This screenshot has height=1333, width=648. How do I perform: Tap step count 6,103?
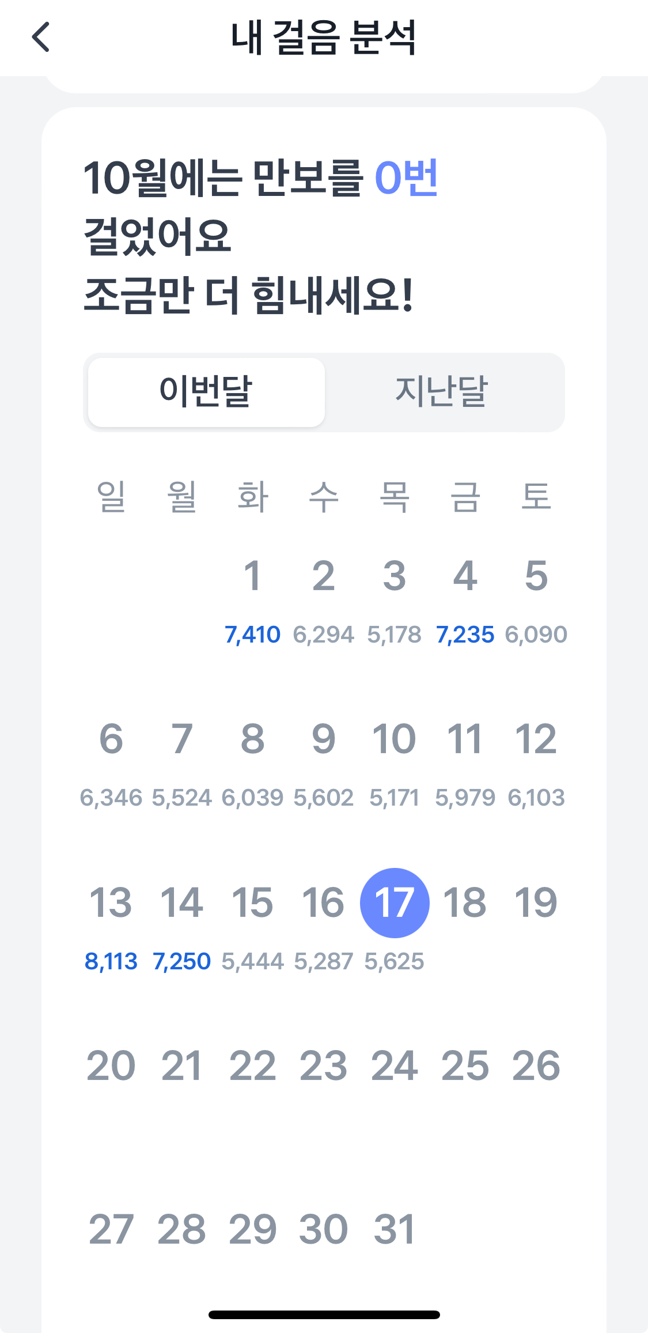point(536,798)
